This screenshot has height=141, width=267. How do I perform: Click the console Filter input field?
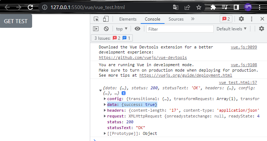180,29
